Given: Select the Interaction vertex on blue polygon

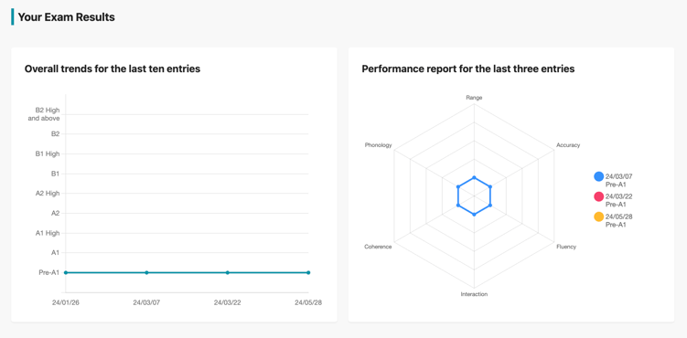Looking at the screenshot, I should coord(474,215).
